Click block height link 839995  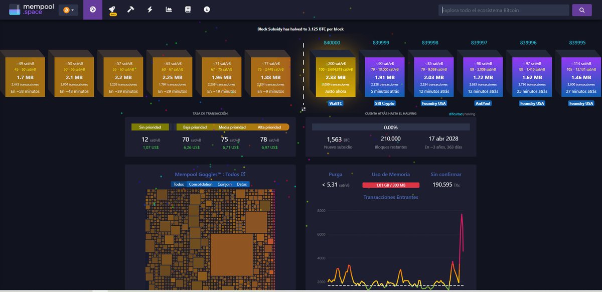point(577,43)
